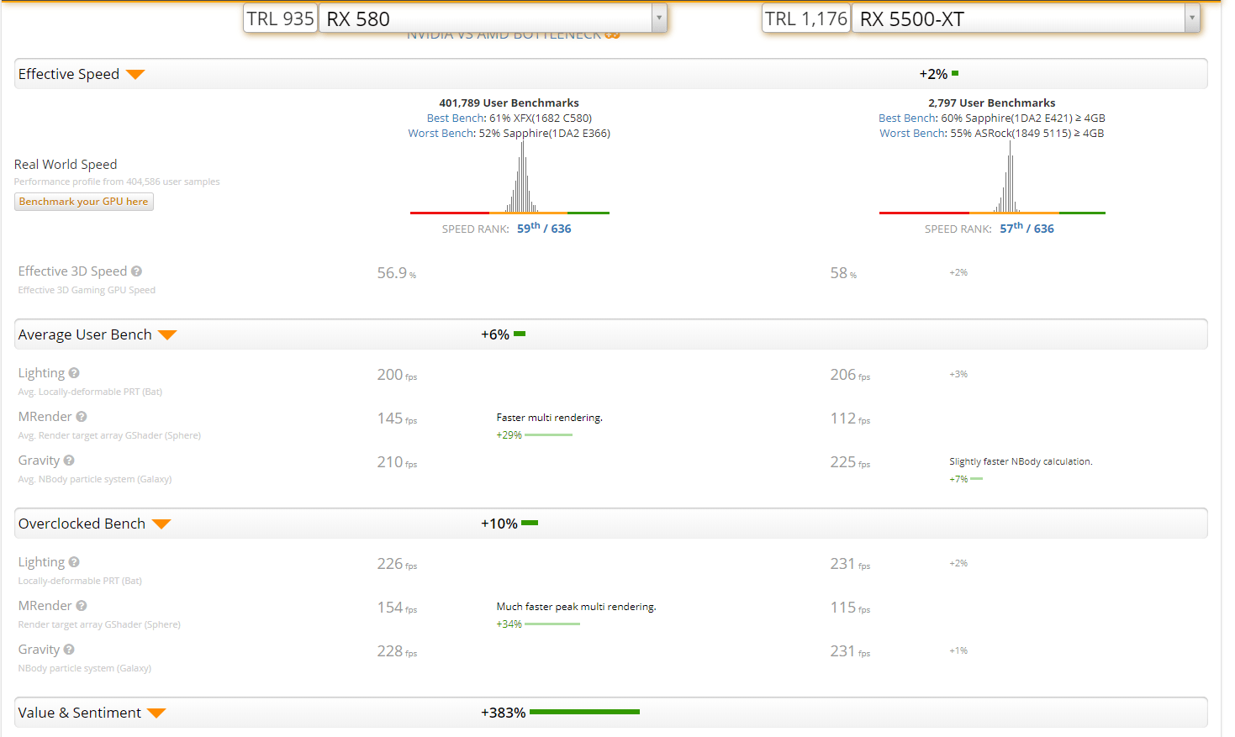The image size is (1235, 737).
Task: Click the Average User Bench section title
Action: tap(85, 334)
